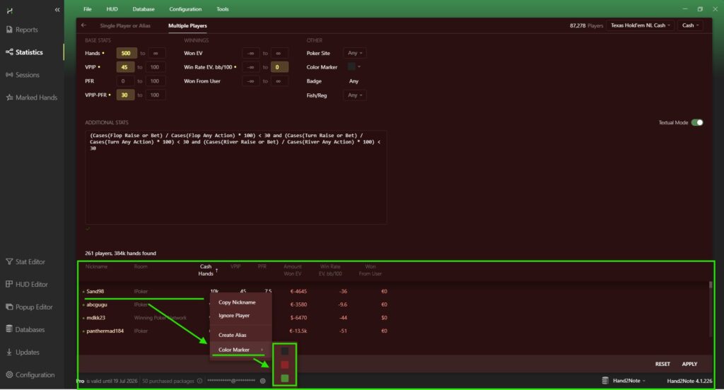This screenshot has height=390, width=724.
Task: Open the Database menu
Action: (144, 9)
